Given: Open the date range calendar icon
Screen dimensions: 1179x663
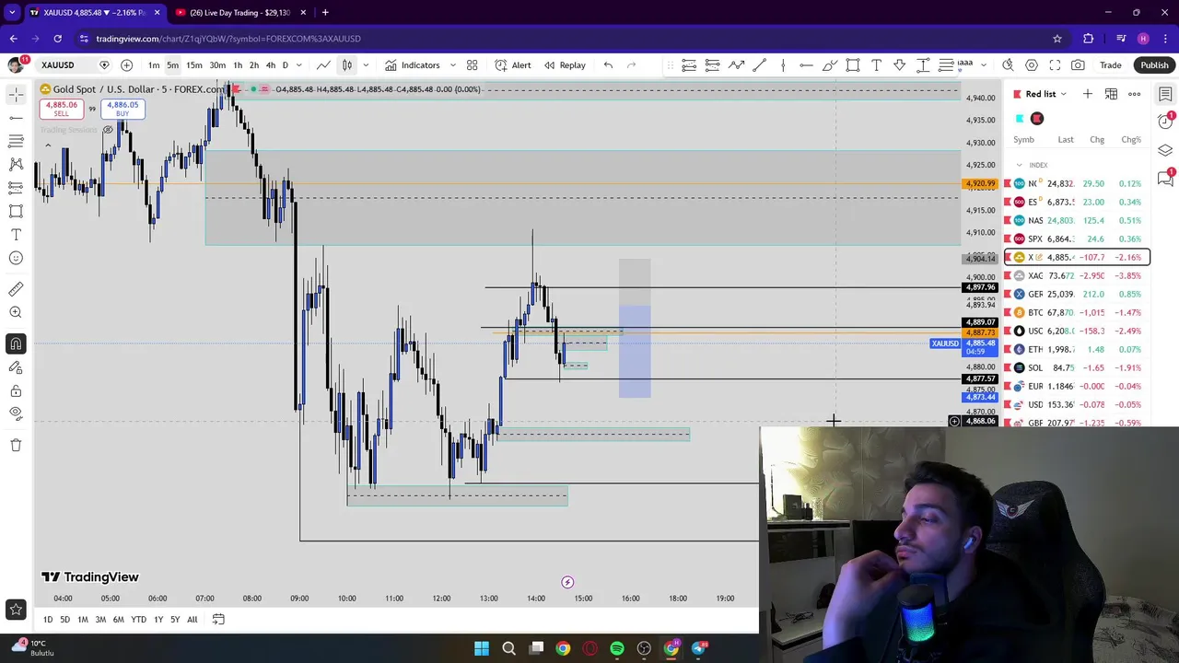Looking at the screenshot, I should (218, 620).
